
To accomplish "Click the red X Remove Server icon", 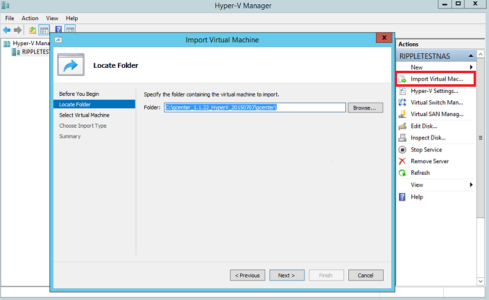I will pos(403,161).
